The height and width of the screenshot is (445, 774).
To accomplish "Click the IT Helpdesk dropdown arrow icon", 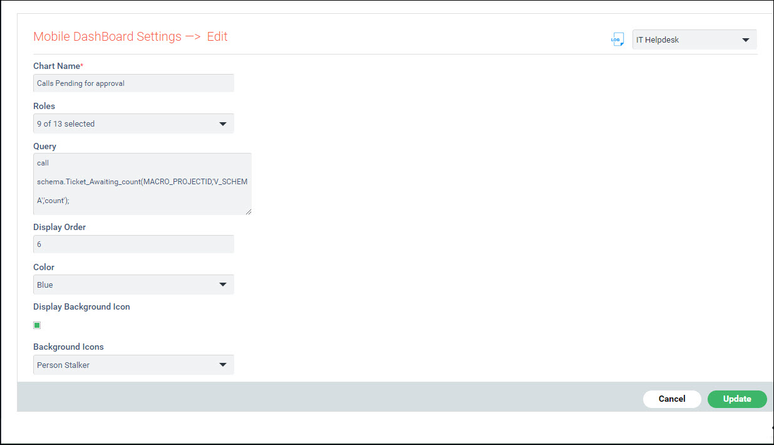I will click(x=746, y=39).
